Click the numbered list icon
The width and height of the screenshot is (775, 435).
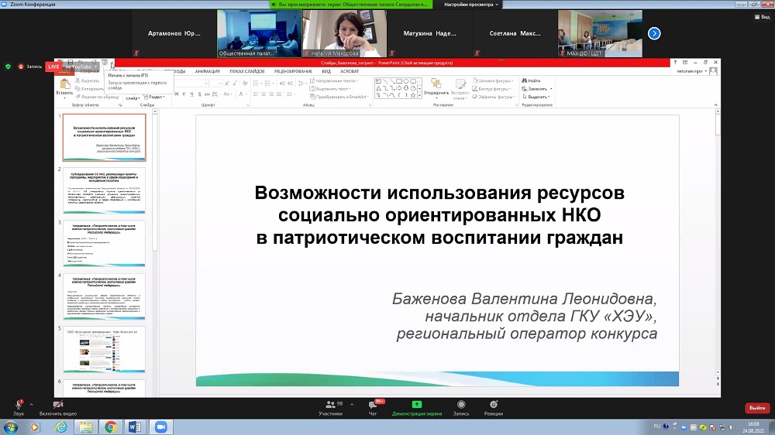[x=269, y=84]
